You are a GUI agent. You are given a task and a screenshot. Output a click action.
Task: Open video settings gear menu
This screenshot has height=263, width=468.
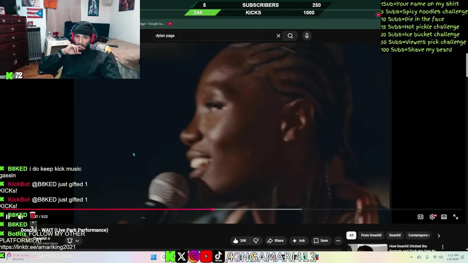pyautogui.click(x=432, y=217)
